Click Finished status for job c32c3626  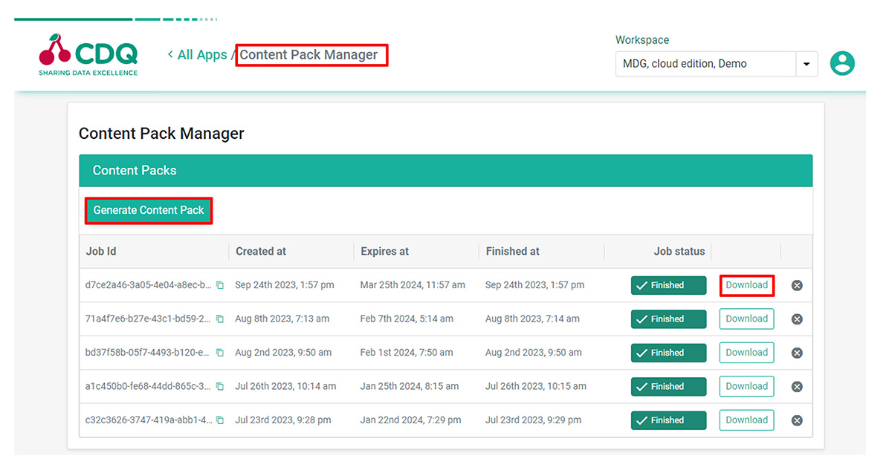point(668,420)
